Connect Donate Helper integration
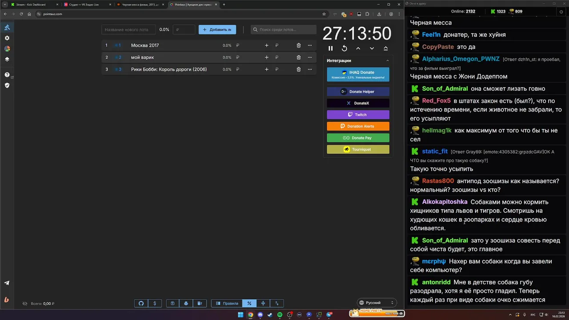The height and width of the screenshot is (320, 569). coord(358,92)
